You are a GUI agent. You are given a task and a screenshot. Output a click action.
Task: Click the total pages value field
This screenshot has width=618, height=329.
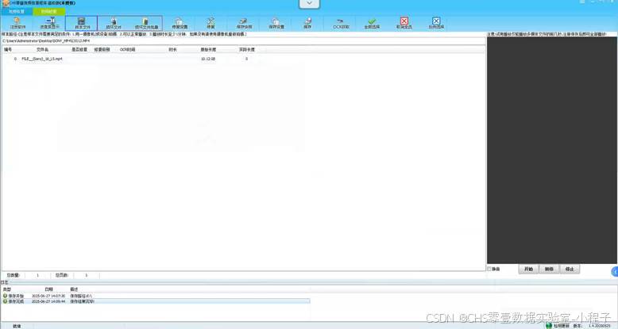point(87,275)
